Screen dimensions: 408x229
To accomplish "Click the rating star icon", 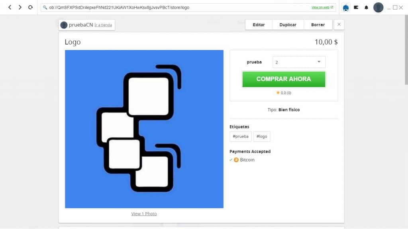I will (278, 92).
